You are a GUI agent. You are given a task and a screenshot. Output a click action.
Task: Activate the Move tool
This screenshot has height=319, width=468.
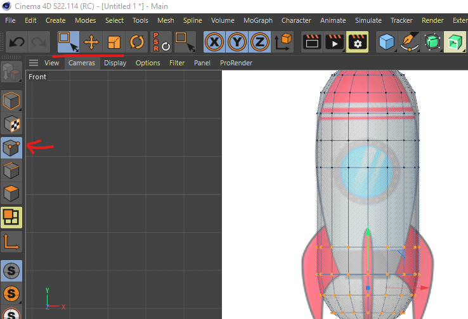tap(91, 42)
